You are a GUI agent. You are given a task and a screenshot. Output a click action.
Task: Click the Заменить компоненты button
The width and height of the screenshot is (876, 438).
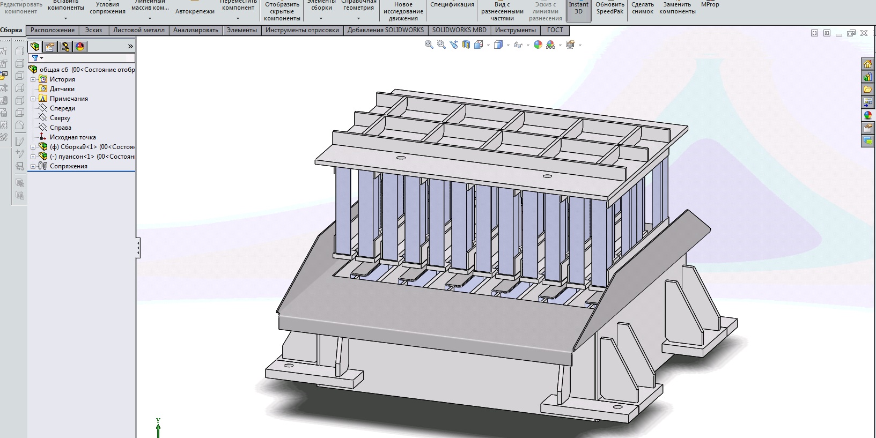coord(678,8)
